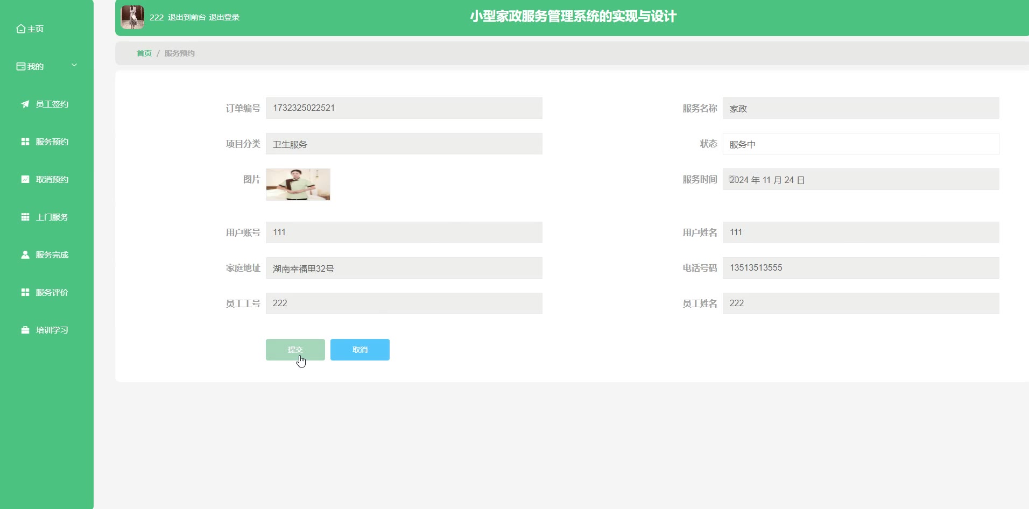Click the 电话号码 field
1029x509 pixels.
click(861, 268)
